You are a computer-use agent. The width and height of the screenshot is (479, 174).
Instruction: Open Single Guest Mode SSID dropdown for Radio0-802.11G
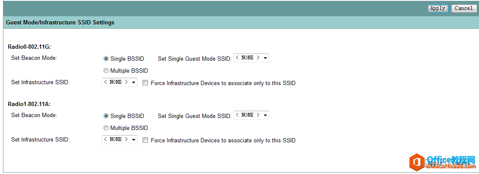(x=251, y=58)
